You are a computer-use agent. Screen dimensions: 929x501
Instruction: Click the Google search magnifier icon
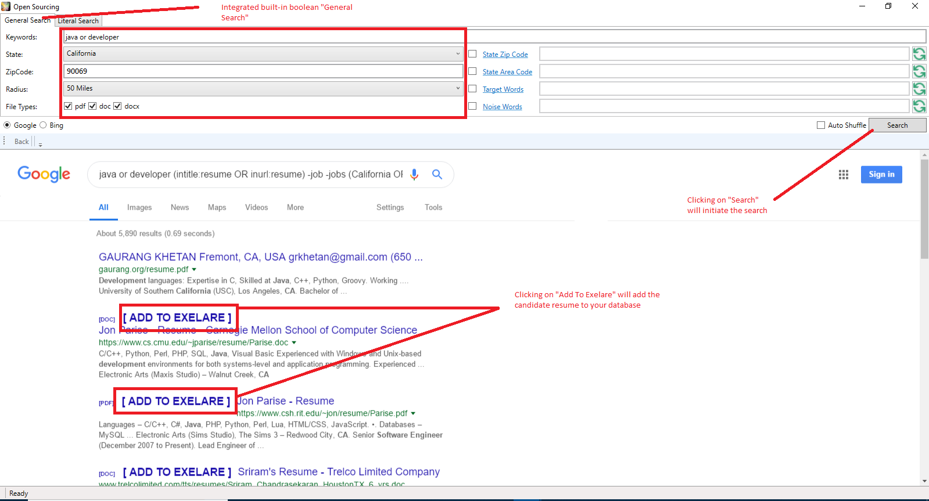click(x=437, y=174)
